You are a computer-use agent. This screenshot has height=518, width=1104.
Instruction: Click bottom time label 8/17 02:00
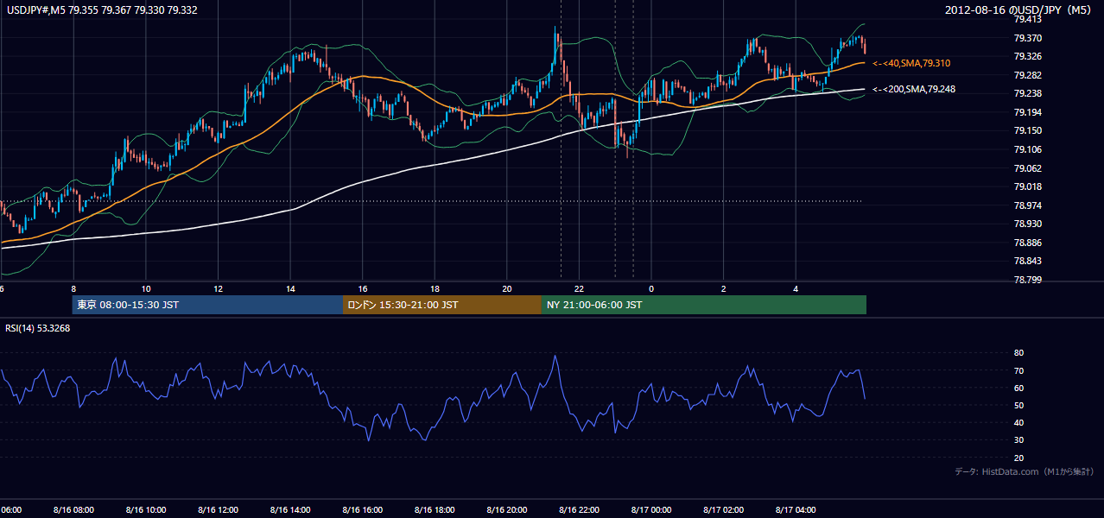(723, 509)
